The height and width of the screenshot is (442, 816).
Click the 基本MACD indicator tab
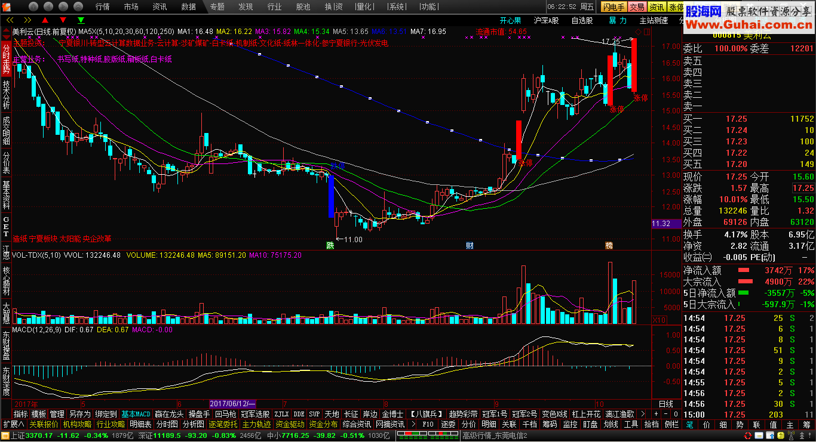click(136, 414)
